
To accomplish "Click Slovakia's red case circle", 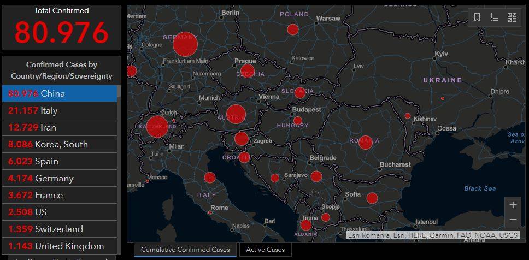I will click(x=299, y=93).
